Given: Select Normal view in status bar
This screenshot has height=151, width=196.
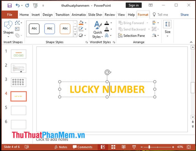Looking at the screenshot, I should click(x=103, y=147).
